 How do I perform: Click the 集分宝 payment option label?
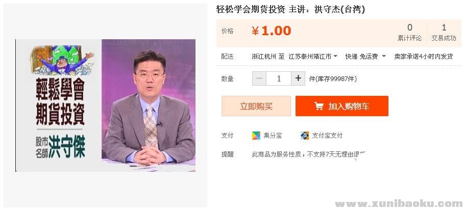click(x=273, y=136)
